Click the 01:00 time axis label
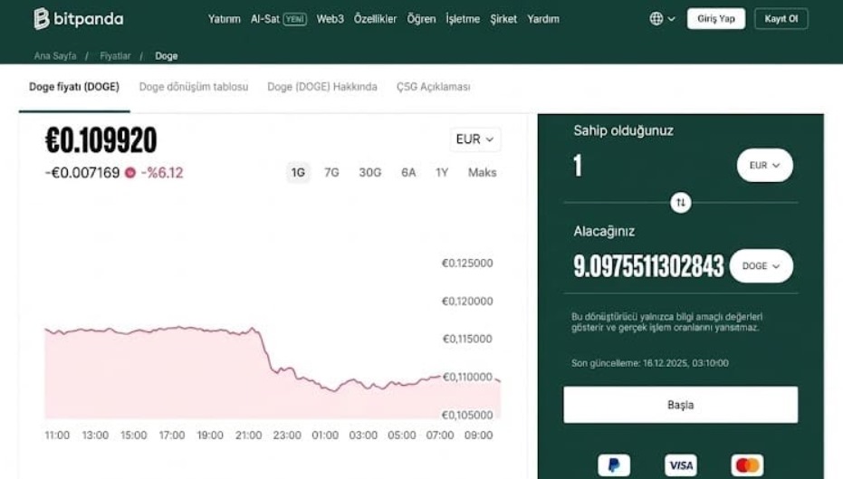This screenshot has height=479, width=843. (325, 435)
